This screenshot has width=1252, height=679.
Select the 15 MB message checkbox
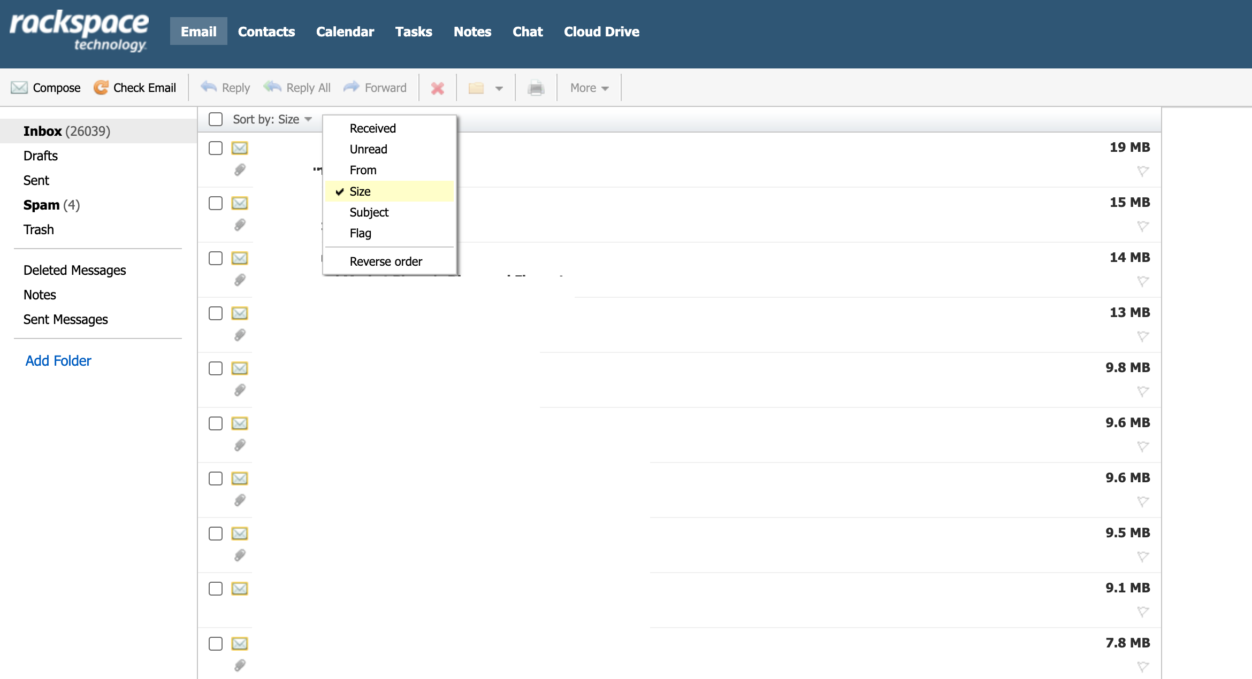[216, 203]
